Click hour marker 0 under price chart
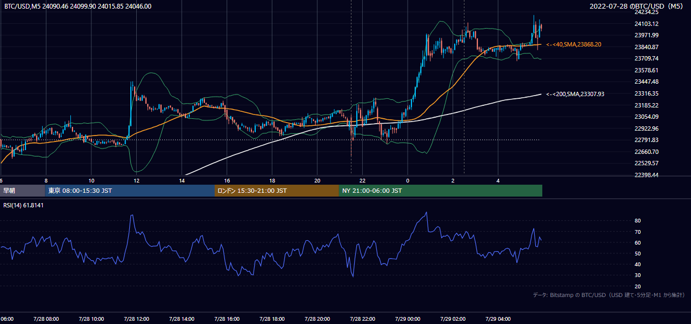 pos(408,180)
